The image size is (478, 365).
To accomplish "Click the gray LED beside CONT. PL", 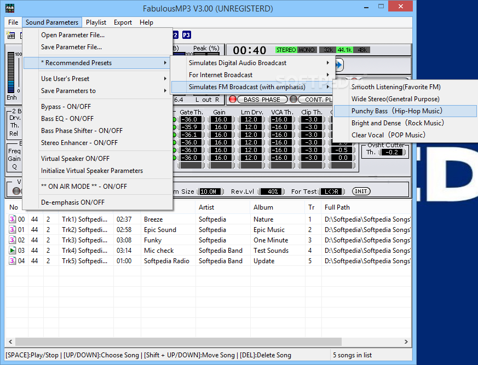I will (x=293, y=100).
